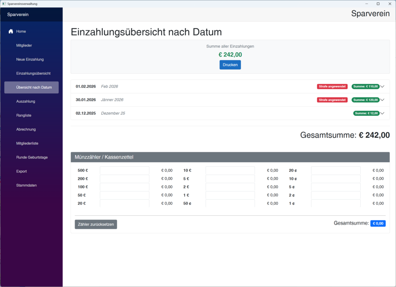Click the Home house icon in sidebar
Image resolution: width=396 pixels, height=287 pixels.
pyautogui.click(x=11, y=31)
